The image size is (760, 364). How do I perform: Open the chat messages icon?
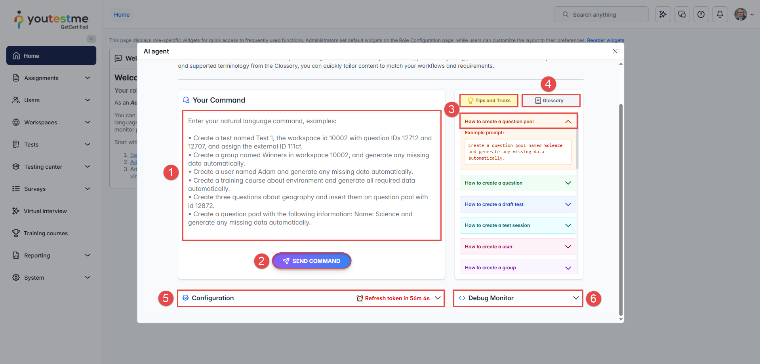click(682, 15)
